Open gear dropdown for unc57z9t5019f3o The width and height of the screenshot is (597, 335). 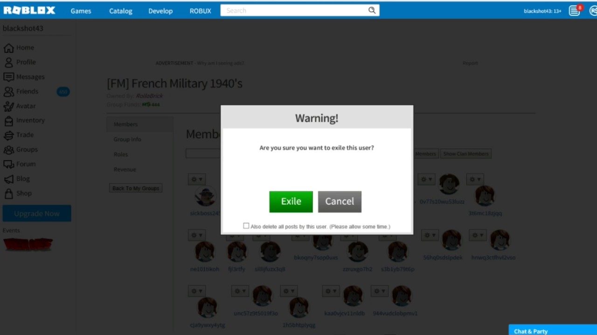click(240, 291)
